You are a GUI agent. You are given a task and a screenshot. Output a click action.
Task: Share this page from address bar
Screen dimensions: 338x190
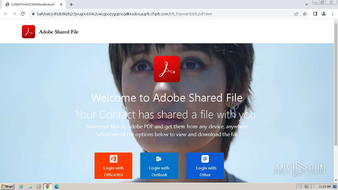click(296, 14)
